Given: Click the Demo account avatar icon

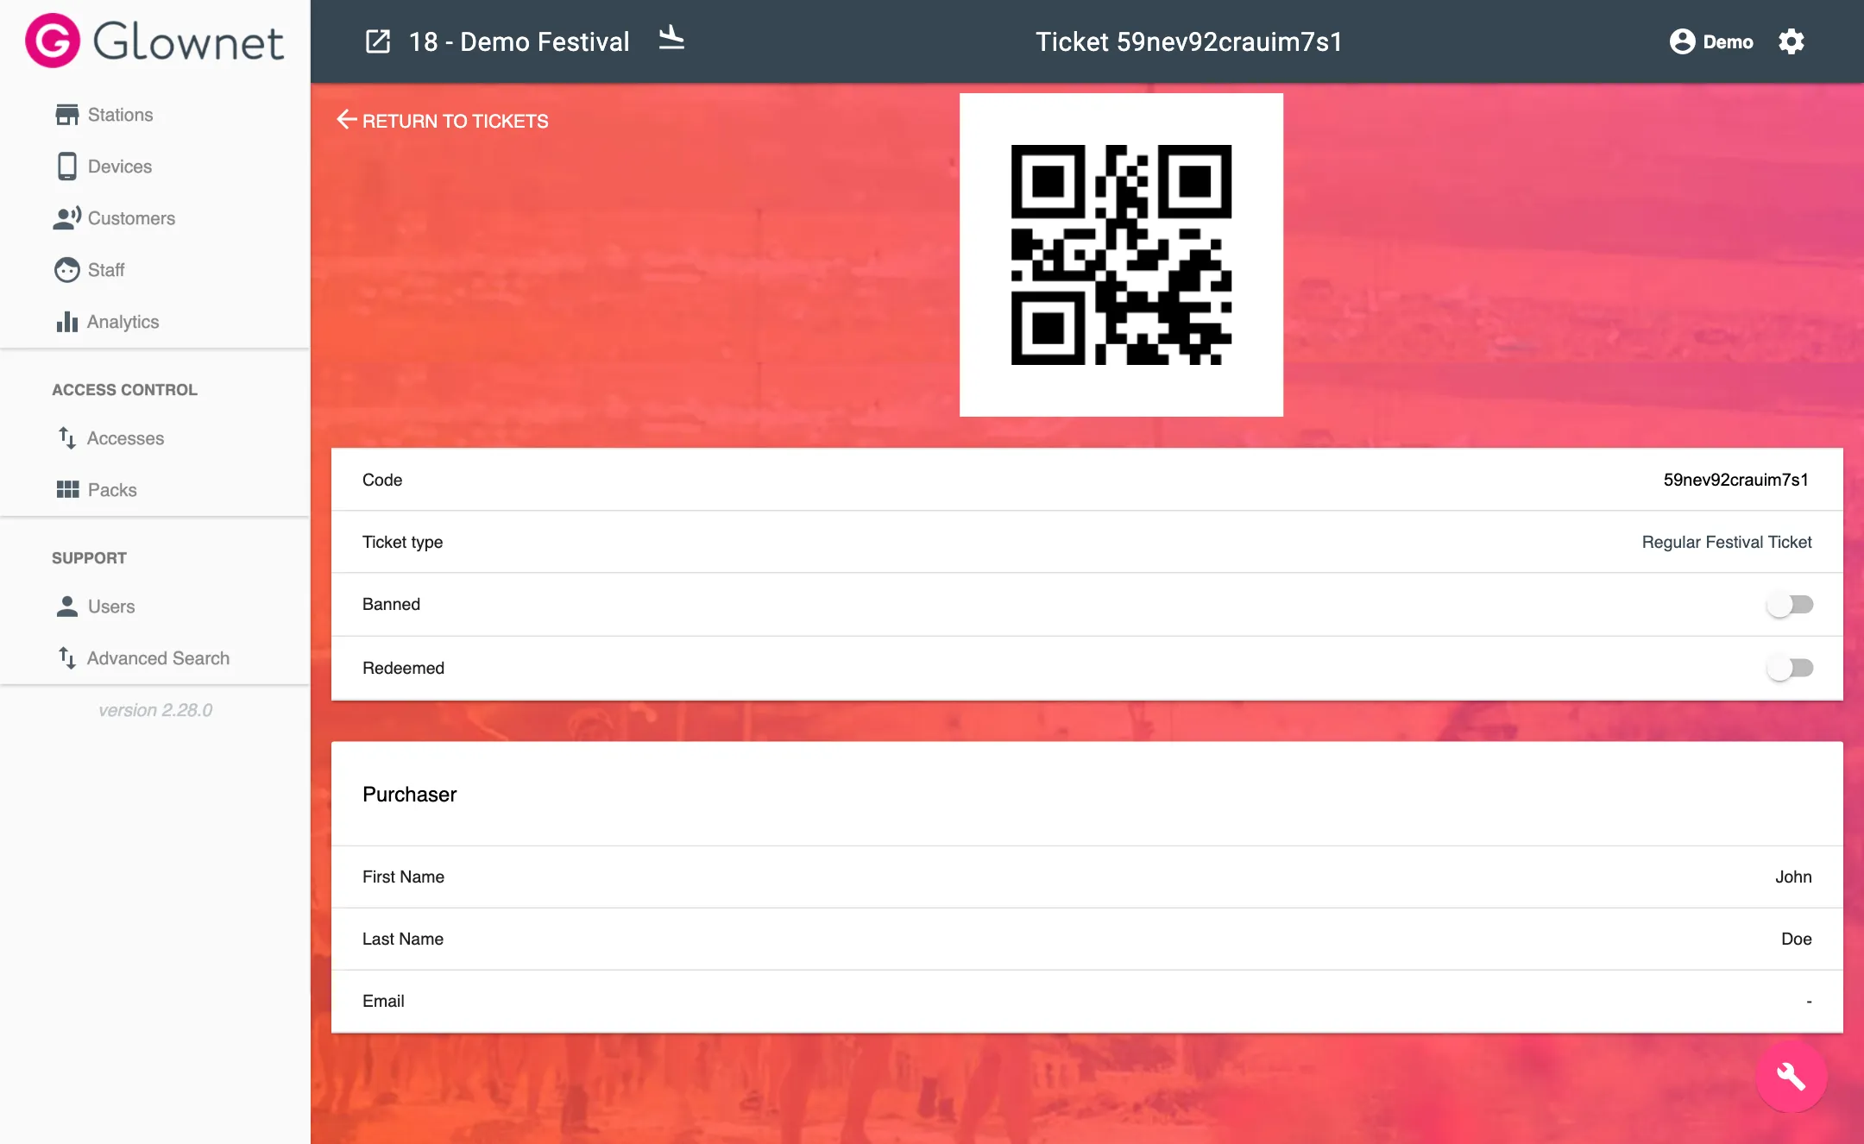Looking at the screenshot, I should tap(1682, 41).
